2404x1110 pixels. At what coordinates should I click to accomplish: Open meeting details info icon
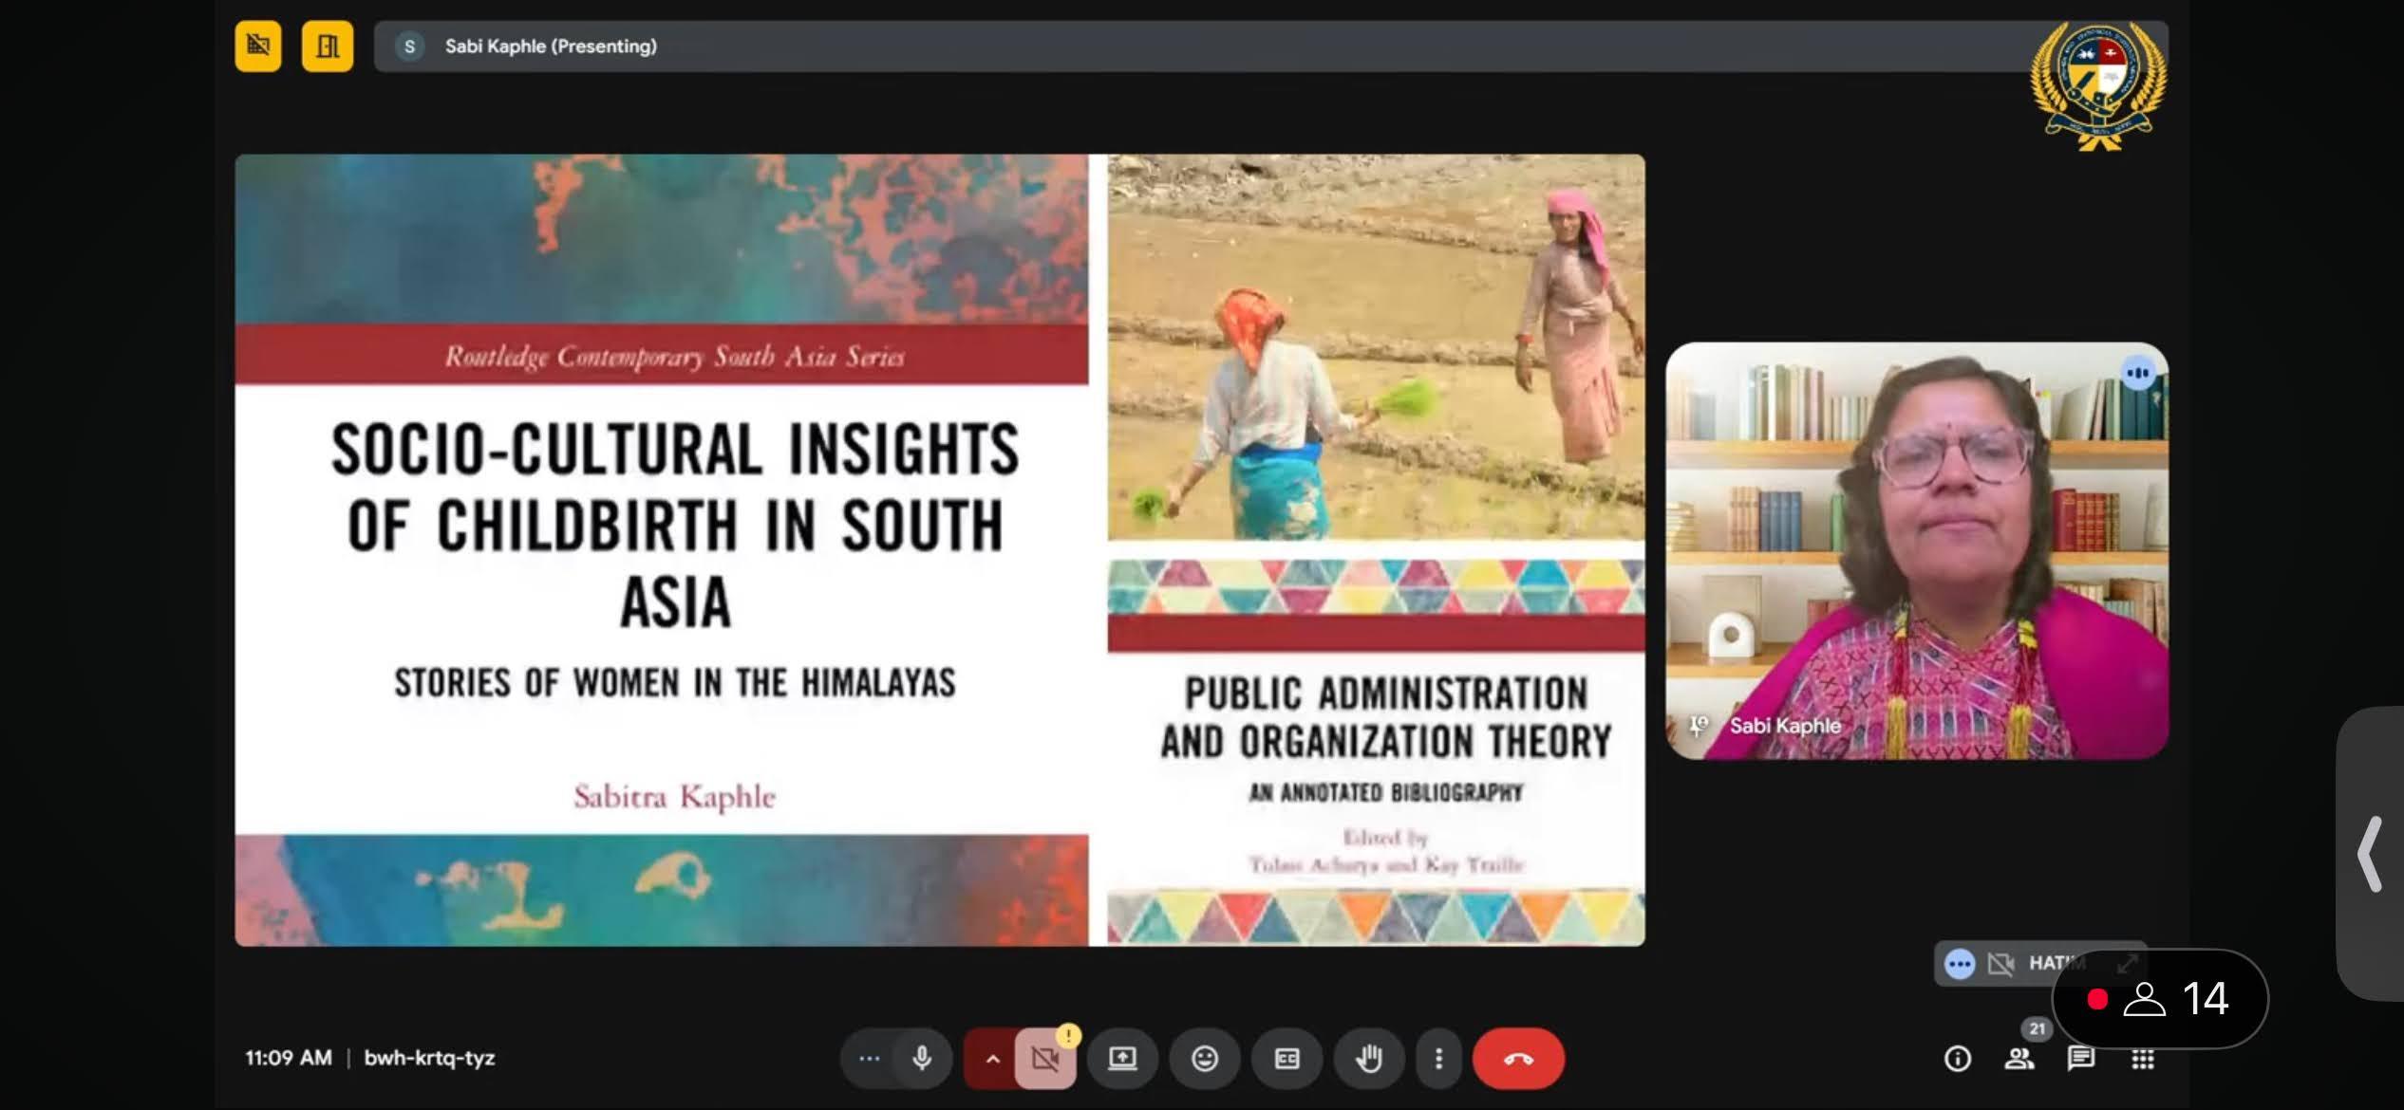coord(1957,1059)
